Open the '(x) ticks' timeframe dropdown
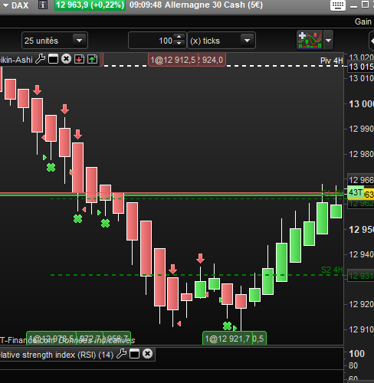This screenshot has height=383, width=374. (221, 41)
